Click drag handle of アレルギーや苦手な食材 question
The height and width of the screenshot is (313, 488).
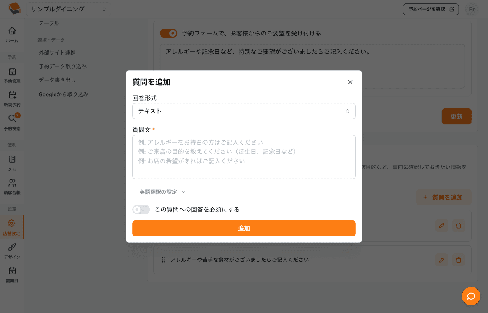tap(163, 260)
